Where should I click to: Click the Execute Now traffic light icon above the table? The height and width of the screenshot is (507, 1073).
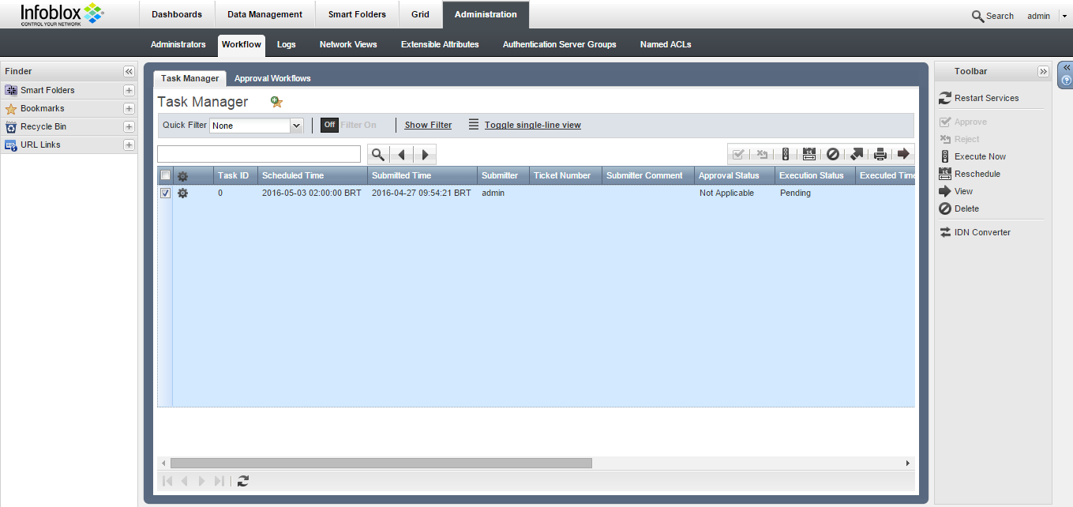coord(786,155)
